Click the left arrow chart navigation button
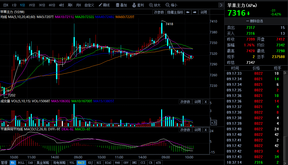This screenshot has width=288, height=165. (188, 12)
